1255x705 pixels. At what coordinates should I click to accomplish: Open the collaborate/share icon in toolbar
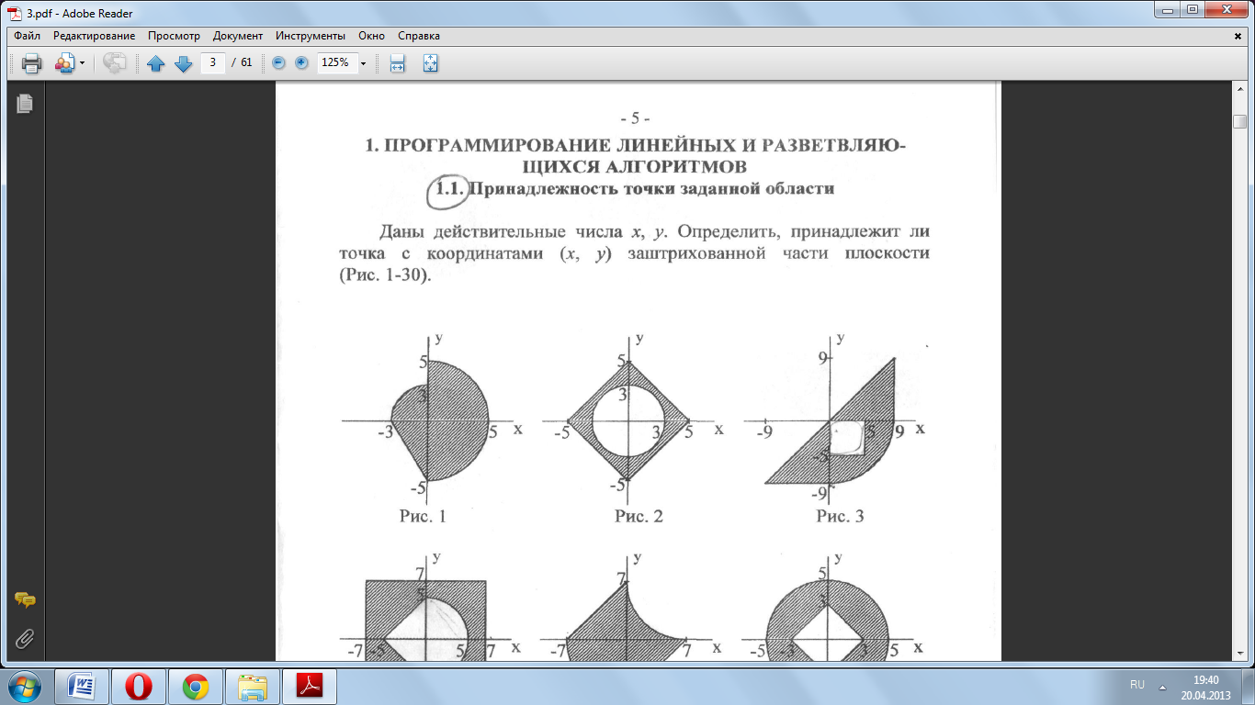coord(64,63)
